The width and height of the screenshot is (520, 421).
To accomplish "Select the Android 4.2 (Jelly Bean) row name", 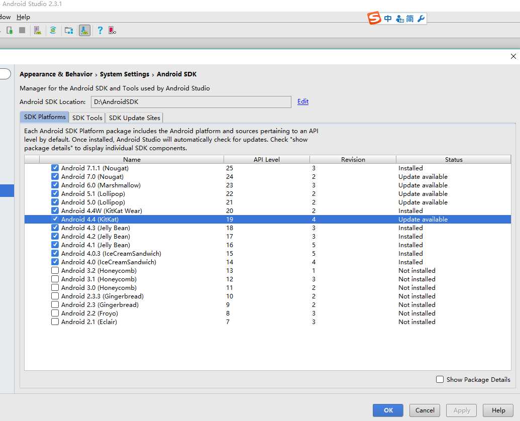I will point(95,236).
